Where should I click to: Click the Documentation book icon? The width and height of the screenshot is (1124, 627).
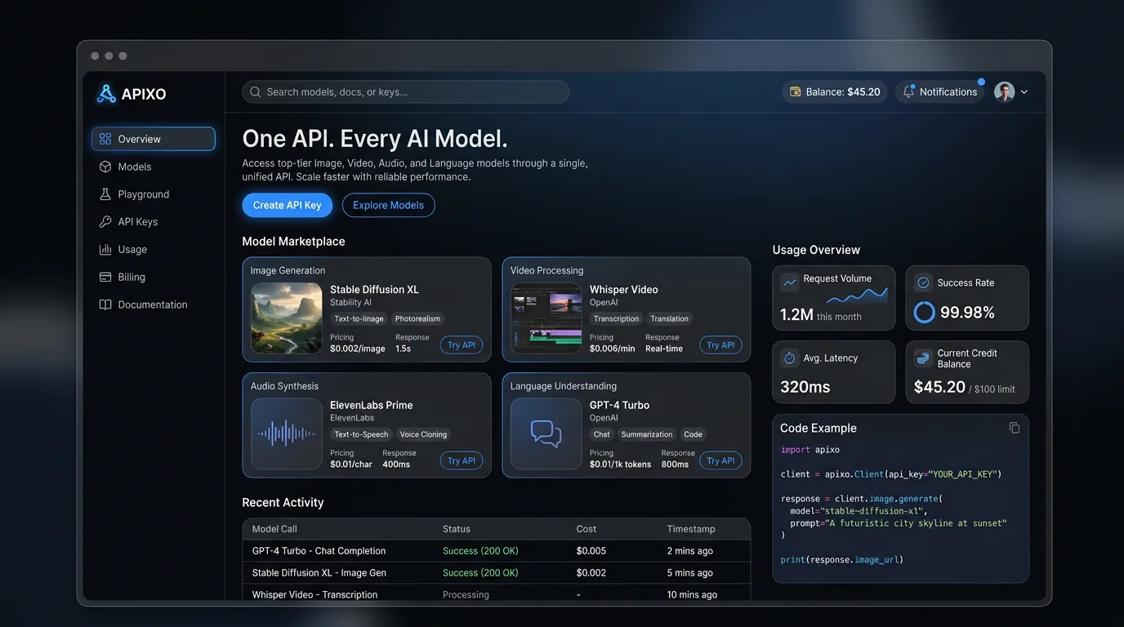tap(105, 305)
